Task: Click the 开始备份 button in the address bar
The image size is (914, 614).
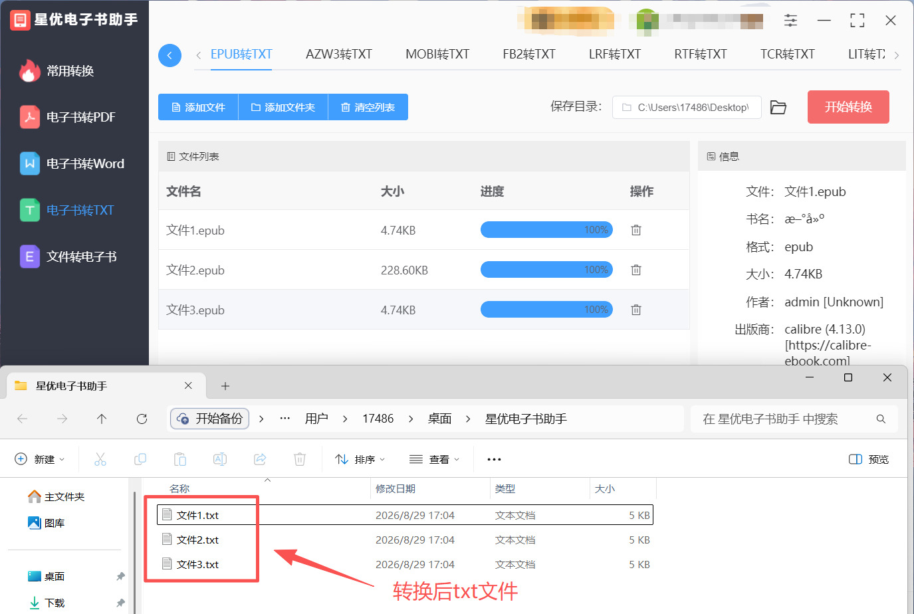Action: point(210,419)
